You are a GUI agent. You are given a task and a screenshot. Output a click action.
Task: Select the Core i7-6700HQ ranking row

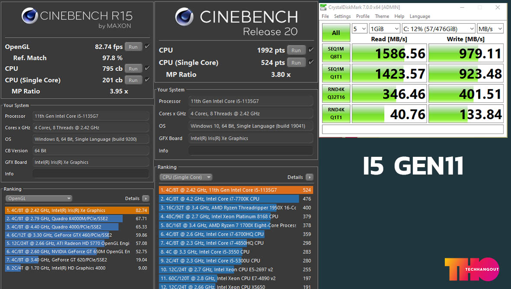236,234
